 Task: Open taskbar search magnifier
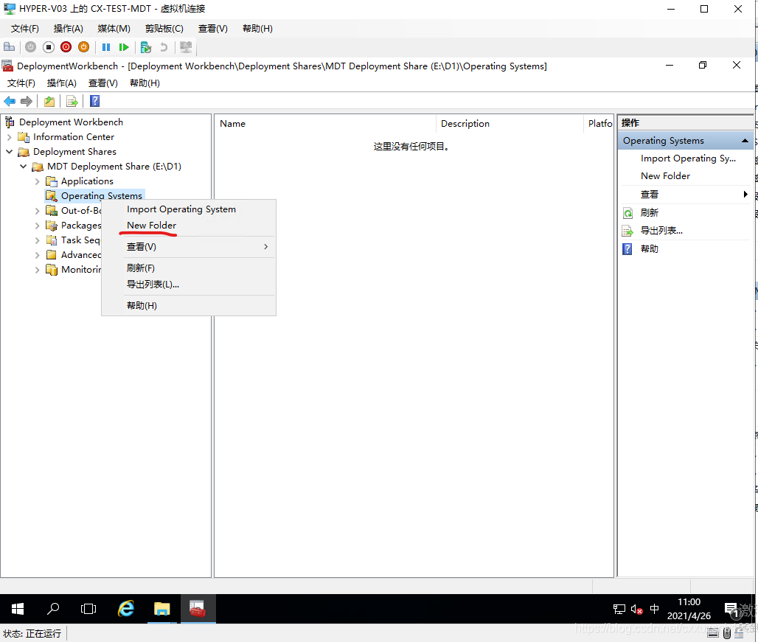click(52, 609)
